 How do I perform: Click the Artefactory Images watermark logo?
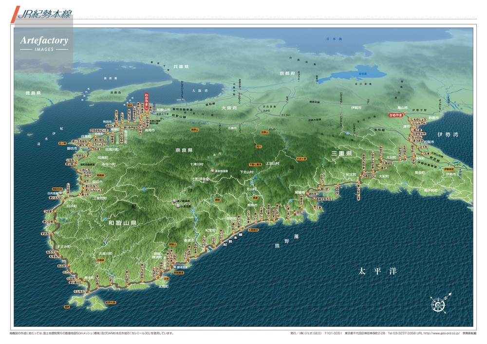click(x=44, y=43)
